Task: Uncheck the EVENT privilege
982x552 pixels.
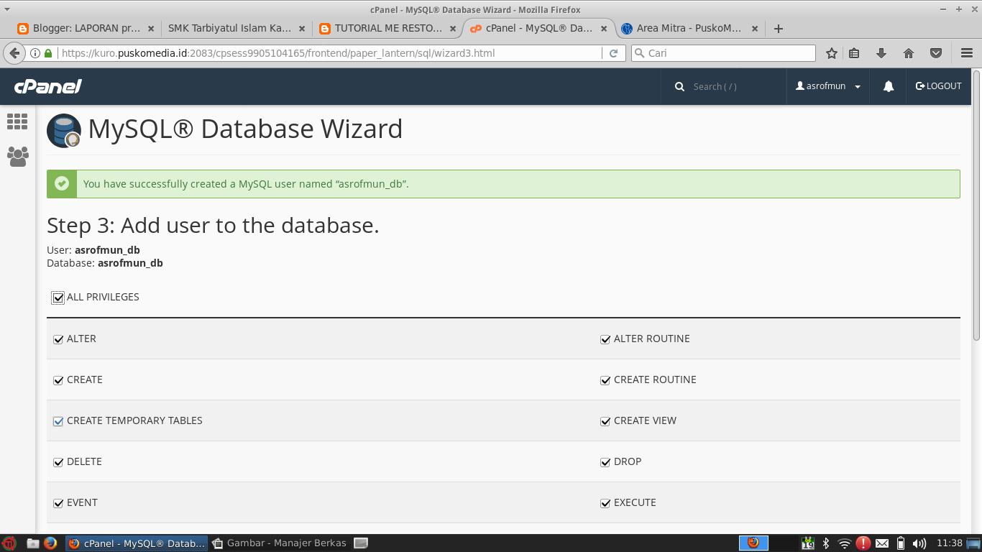Action: click(x=59, y=503)
